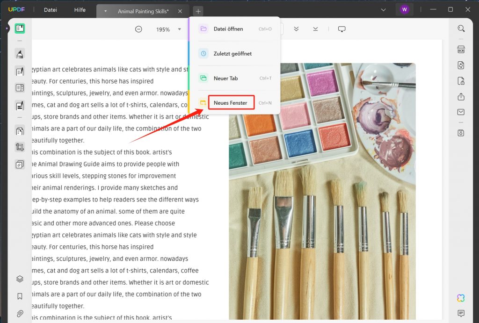This screenshot has height=323, width=479.
Task: Open the Bookmarks panel
Action: [20, 296]
